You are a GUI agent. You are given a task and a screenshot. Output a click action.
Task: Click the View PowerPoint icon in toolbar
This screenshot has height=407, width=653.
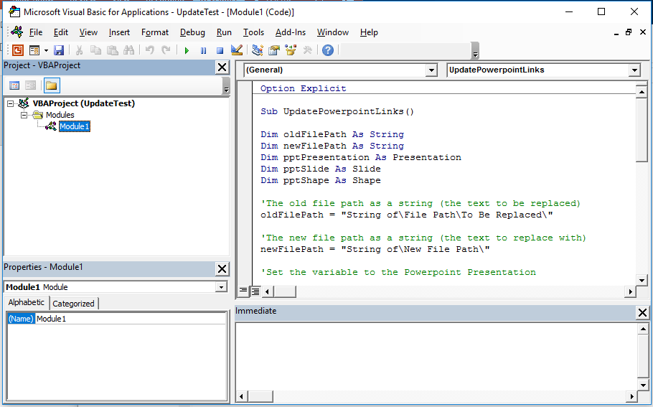tap(17, 50)
